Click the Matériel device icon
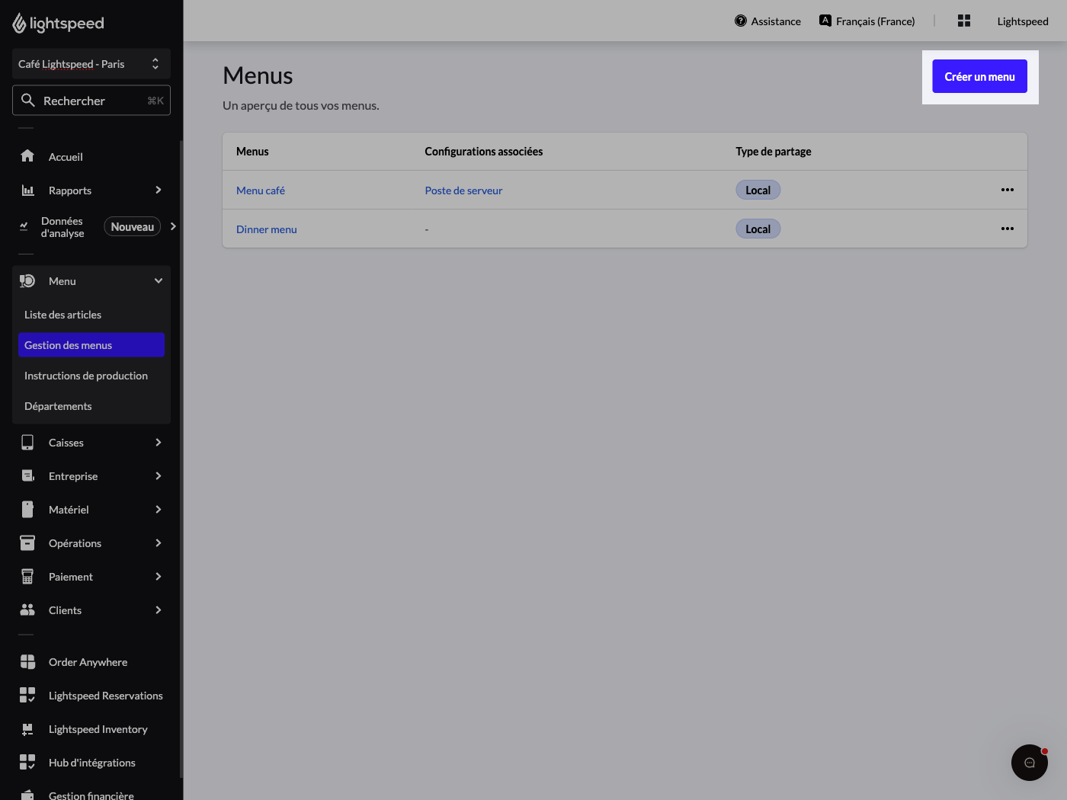1067x800 pixels. 27,510
